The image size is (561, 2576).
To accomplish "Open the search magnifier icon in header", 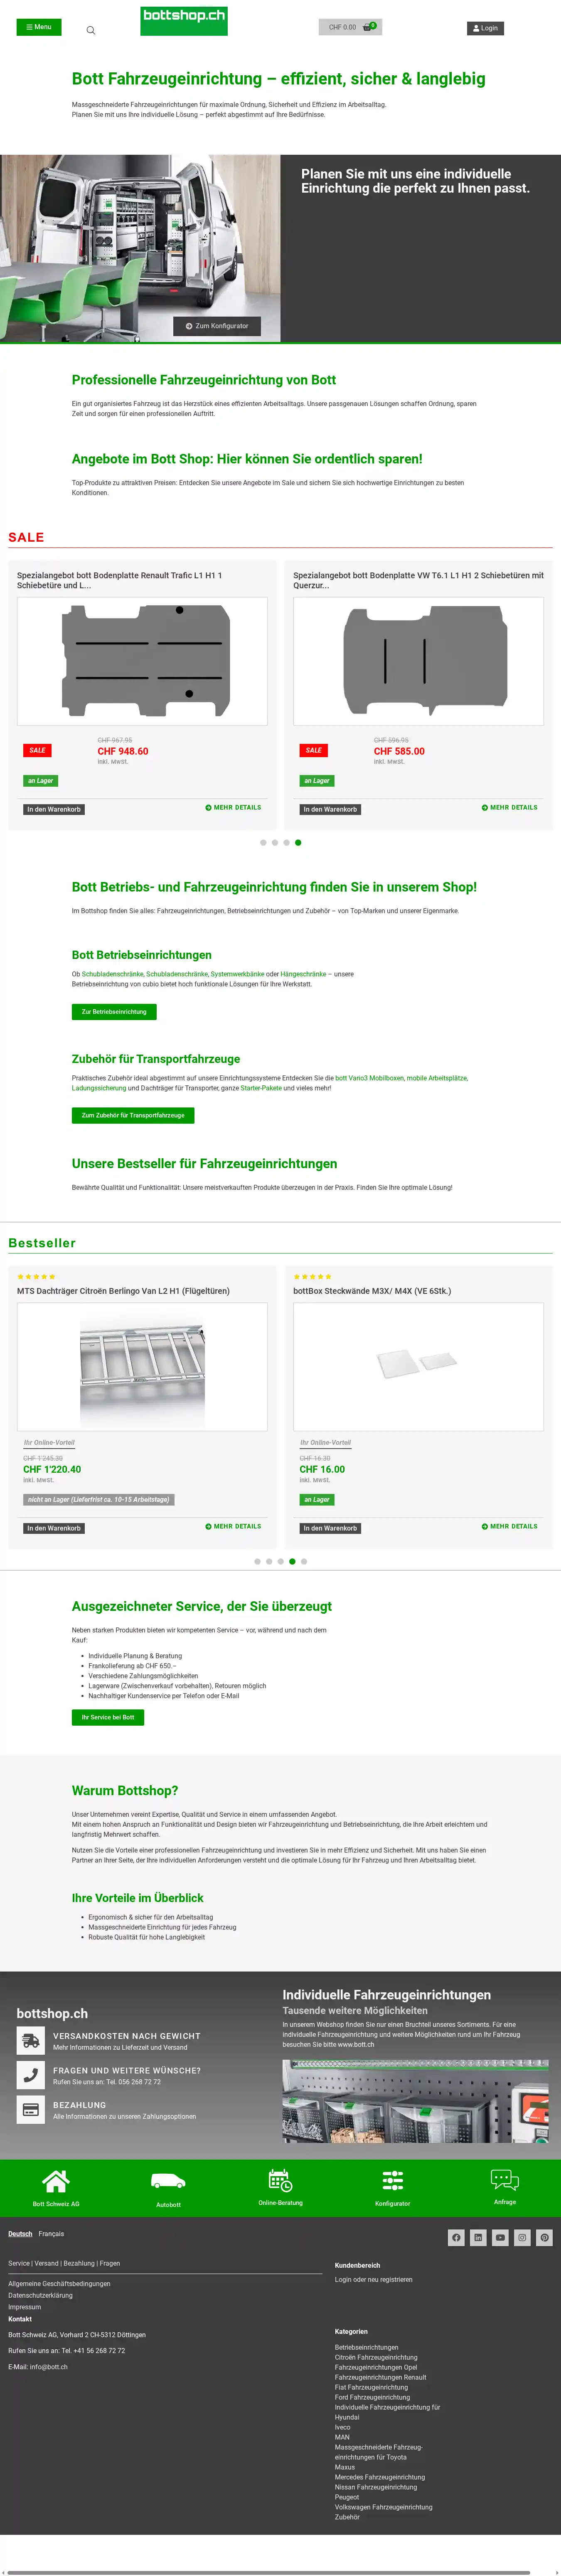I will [x=91, y=30].
